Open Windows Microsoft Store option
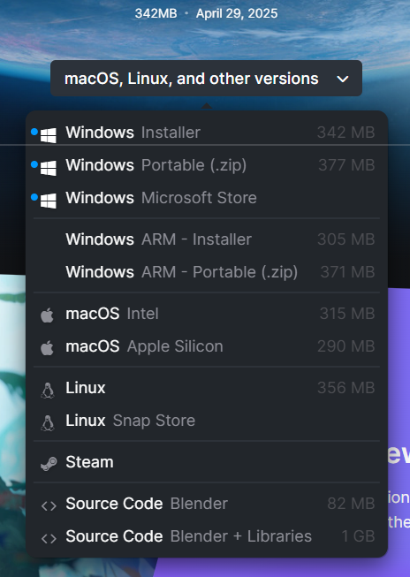The image size is (410, 577). coord(207,198)
